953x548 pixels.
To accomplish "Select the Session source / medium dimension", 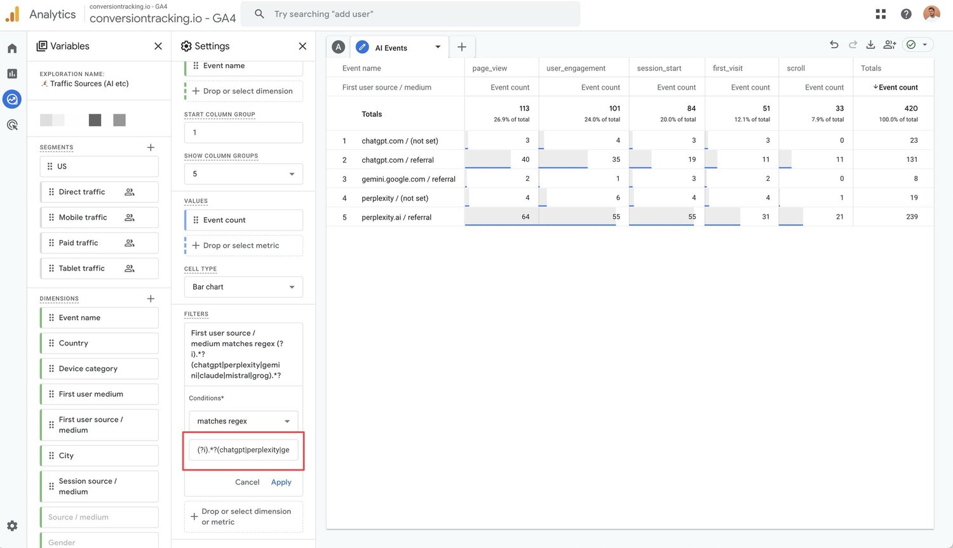I will (99, 486).
